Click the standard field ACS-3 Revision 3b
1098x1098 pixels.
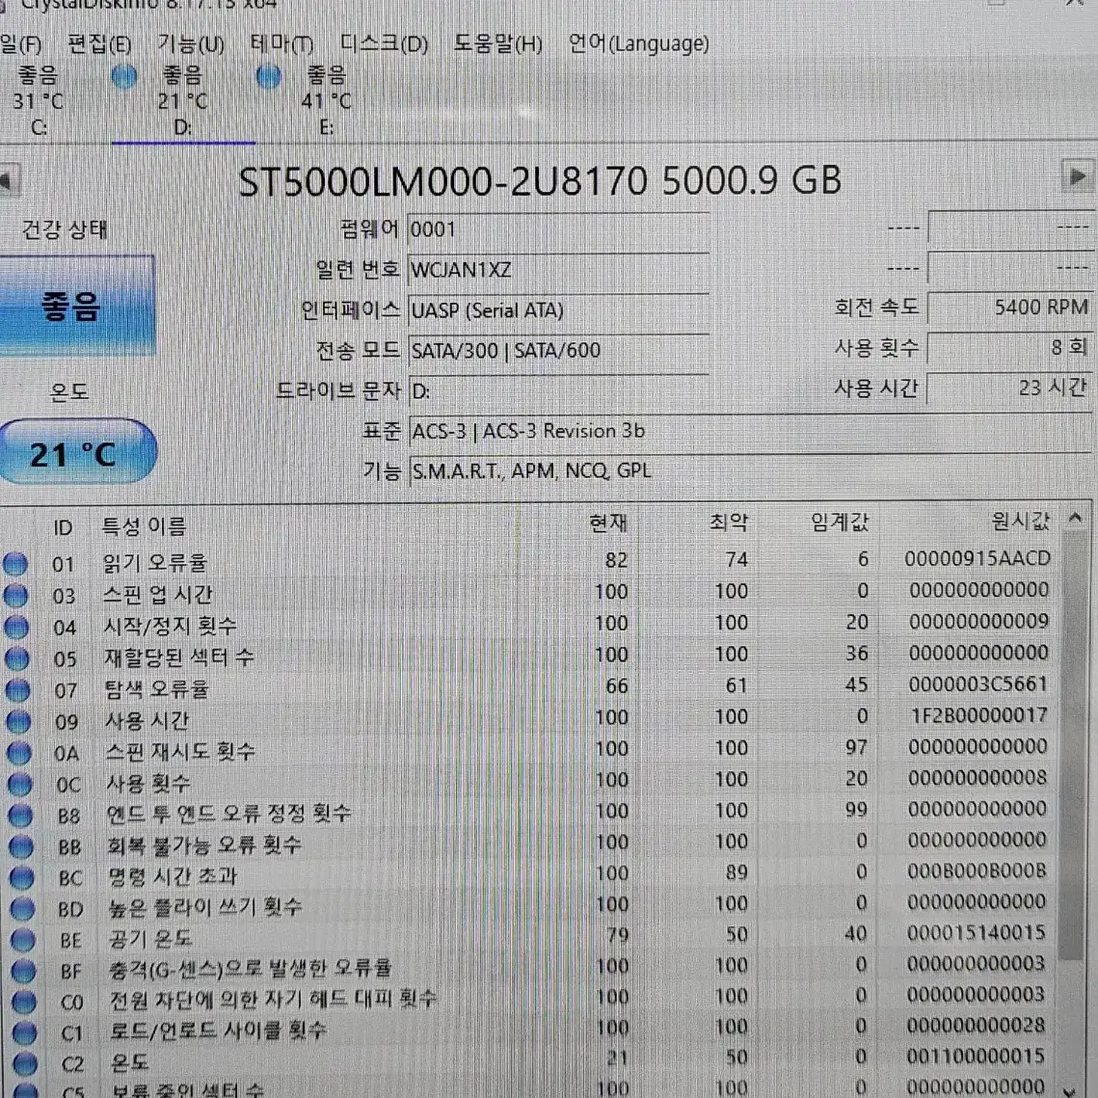click(x=749, y=431)
